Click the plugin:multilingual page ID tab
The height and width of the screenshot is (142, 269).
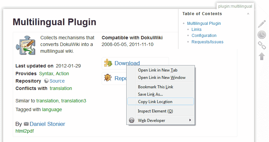(x=235, y=6)
